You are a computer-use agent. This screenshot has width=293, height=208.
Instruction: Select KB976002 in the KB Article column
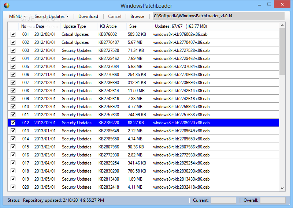108,34
